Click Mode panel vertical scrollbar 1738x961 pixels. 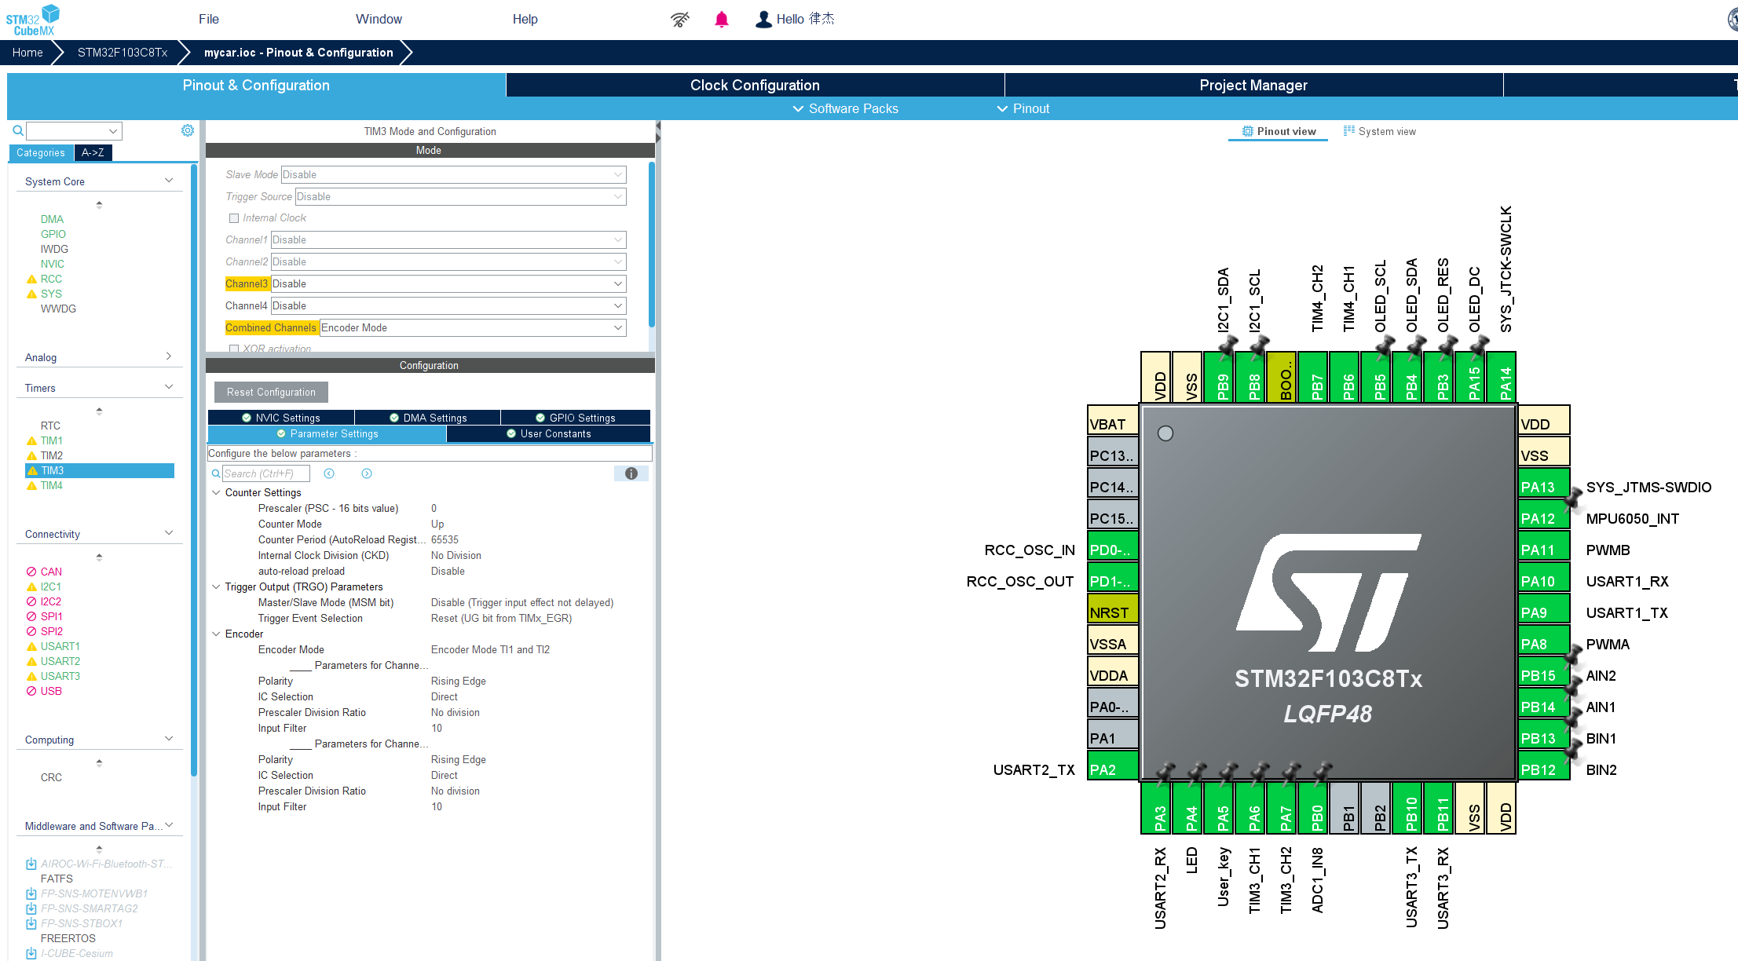(652, 243)
